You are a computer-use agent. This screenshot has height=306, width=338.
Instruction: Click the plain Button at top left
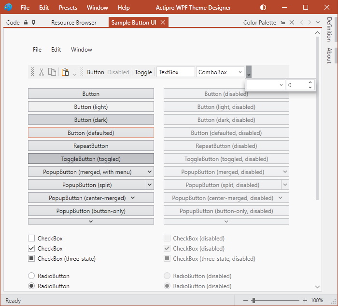tap(91, 93)
